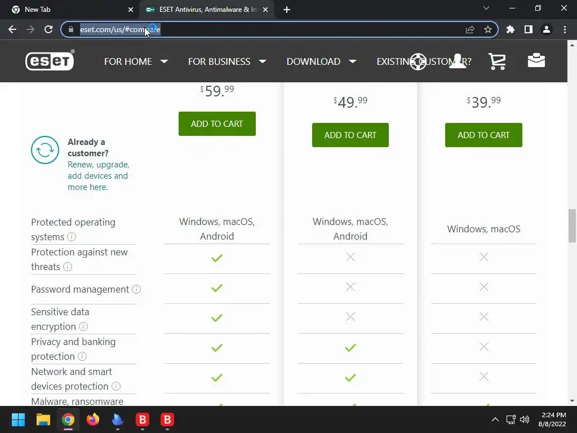577x433 pixels.
Task: Click the browser forward arrow
Action: (30, 29)
